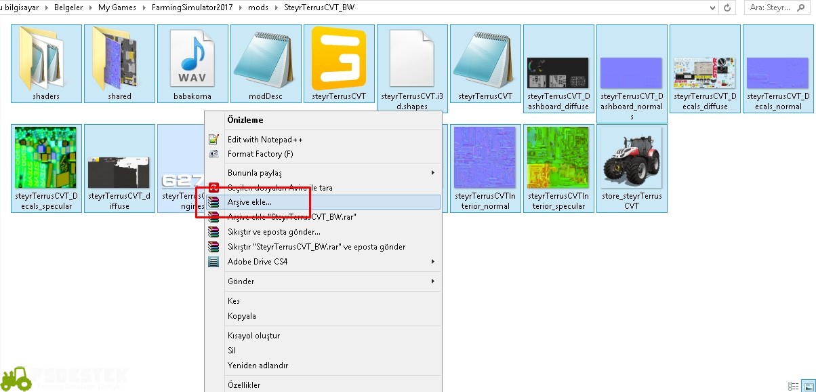The image size is (816, 392).
Task: Scan files with Avira menu option
Action: [x=280, y=187]
